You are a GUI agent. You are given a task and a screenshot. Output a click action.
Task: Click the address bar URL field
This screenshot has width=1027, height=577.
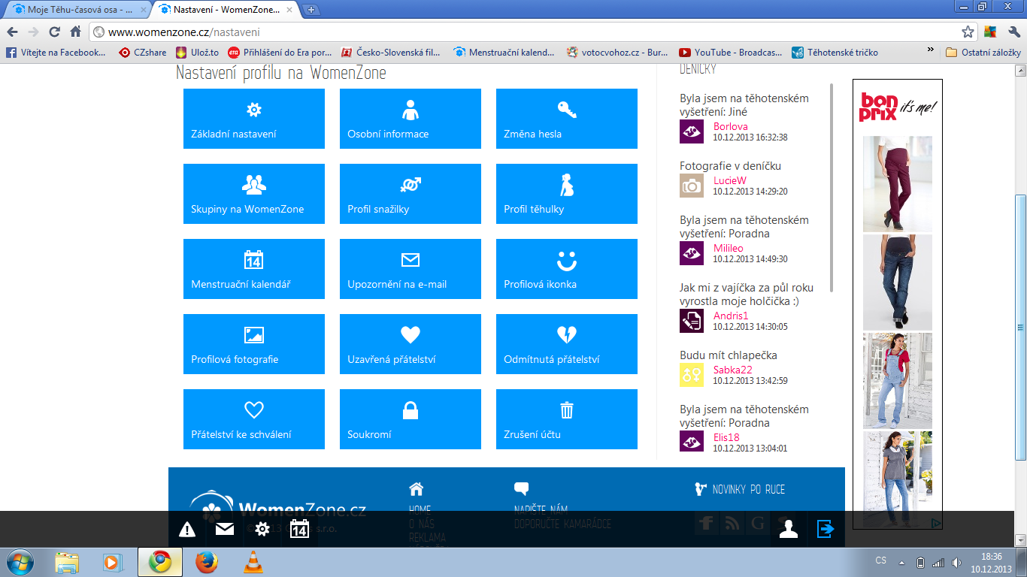point(526,32)
